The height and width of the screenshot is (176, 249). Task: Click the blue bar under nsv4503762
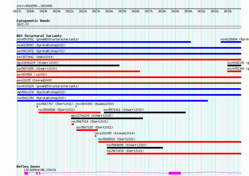click(x=104, y=42)
